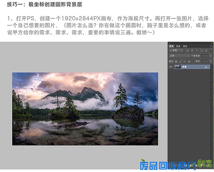Switch to the 通道 tab

pyautogui.click(x=178, y=46)
